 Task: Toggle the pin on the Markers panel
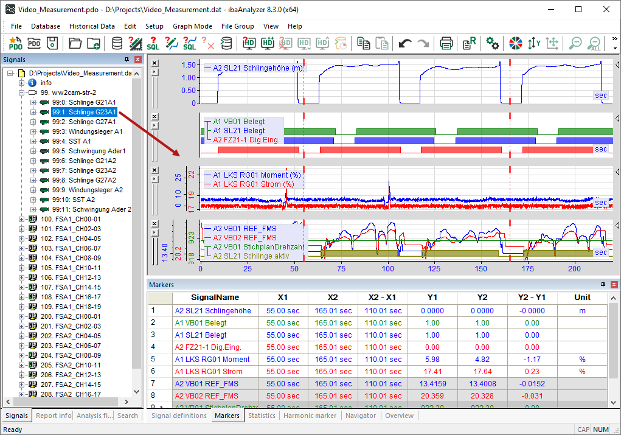[603, 285]
